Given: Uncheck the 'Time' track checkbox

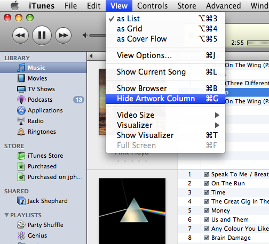Looking at the screenshot, I should pos(206,192).
